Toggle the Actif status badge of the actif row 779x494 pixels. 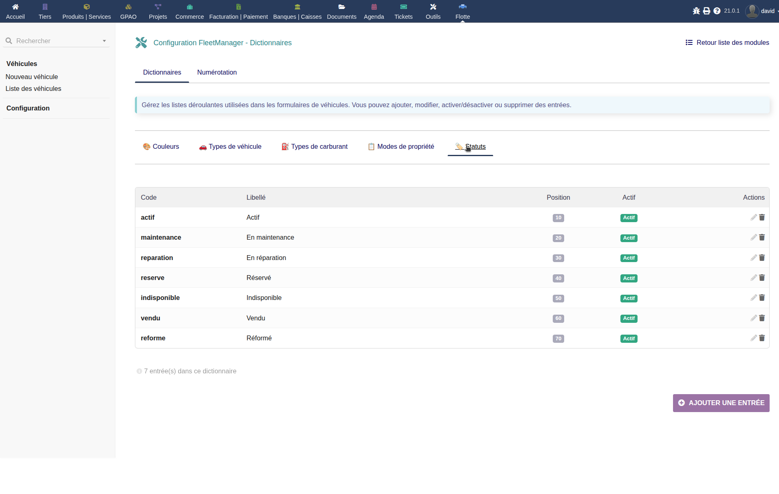[x=629, y=218]
